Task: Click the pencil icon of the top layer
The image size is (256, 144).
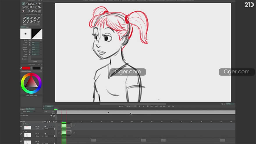Action: 21,127
